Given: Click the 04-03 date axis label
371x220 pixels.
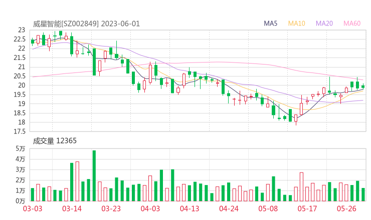Looking at the screenshot, I should pyautogui.click(x=150, y=208).
